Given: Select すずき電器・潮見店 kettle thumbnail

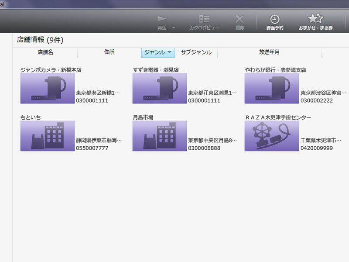Looking at the screenshot, I should point(160,88).
